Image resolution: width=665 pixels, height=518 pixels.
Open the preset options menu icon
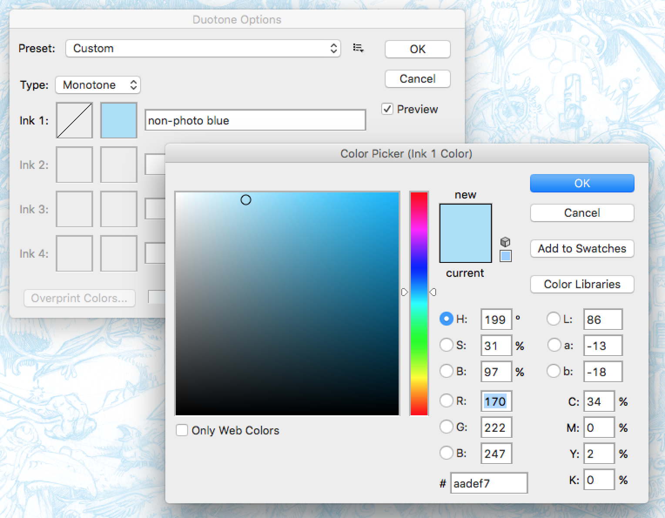click(358, 48)
